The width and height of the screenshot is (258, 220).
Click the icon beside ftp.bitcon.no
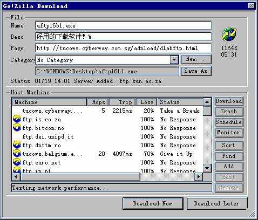click(x=17, y=128)
